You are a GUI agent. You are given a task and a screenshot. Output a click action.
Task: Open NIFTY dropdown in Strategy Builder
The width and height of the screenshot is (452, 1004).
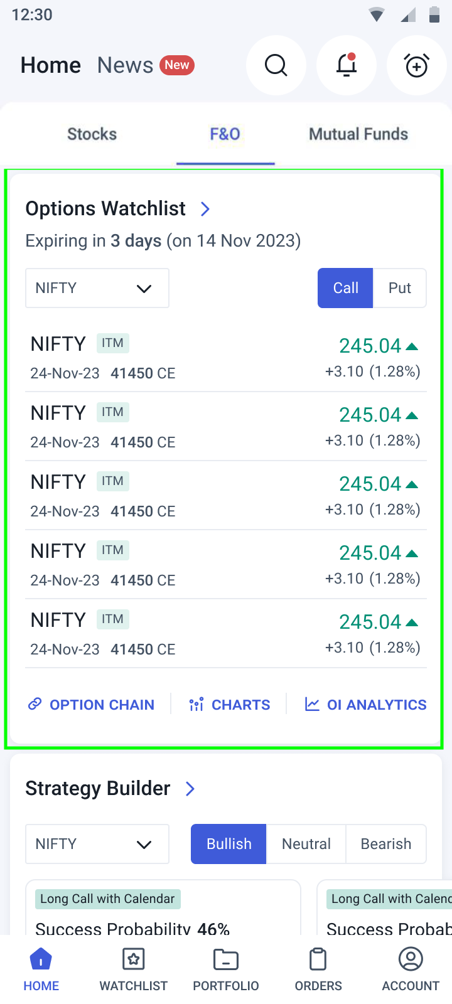[x=97, y=844]
